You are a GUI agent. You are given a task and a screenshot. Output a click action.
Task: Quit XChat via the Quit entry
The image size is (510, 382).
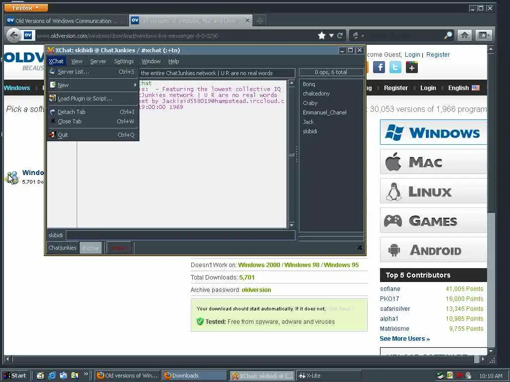[93, 135]
